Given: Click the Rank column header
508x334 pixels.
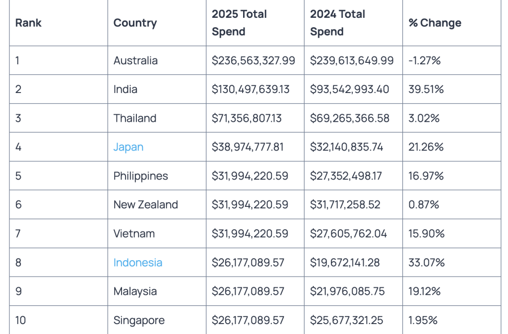Looking at the screenshot, I should [x=28, y=23].
